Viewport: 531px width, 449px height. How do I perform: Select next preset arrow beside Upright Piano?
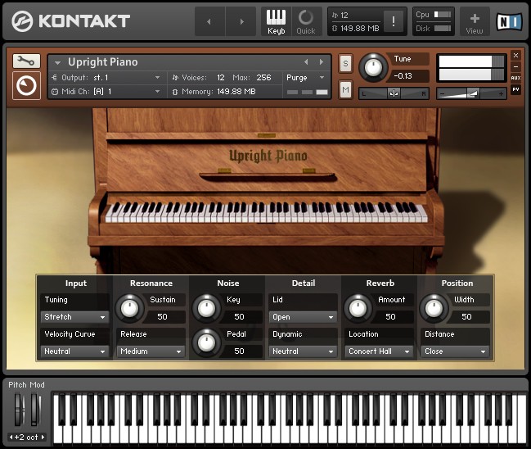coord(322,62)
